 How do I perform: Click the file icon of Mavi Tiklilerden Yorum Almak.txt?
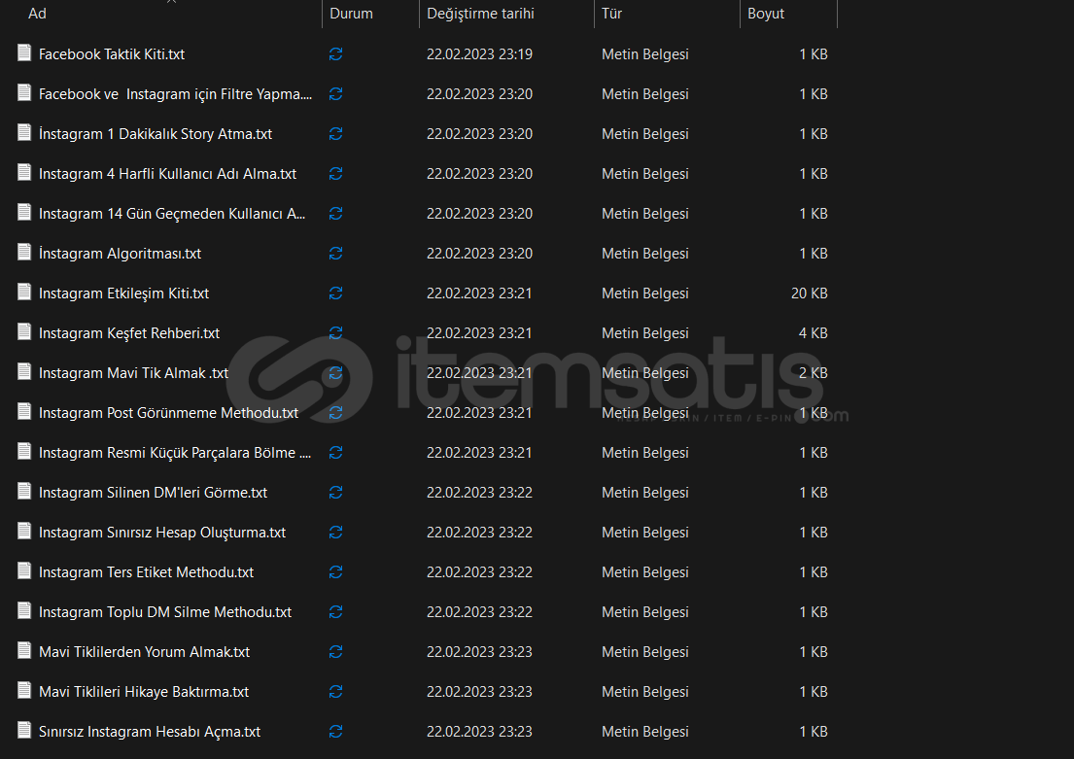pyautogui.click(x=24, y=650)
